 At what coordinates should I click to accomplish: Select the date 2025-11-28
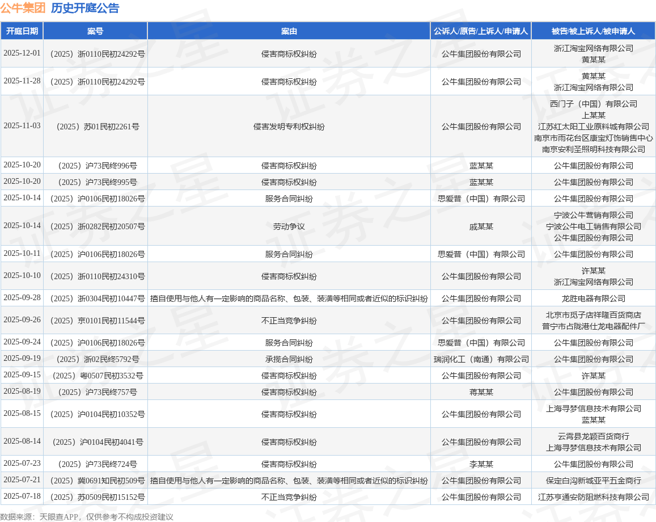click(22, 81)
